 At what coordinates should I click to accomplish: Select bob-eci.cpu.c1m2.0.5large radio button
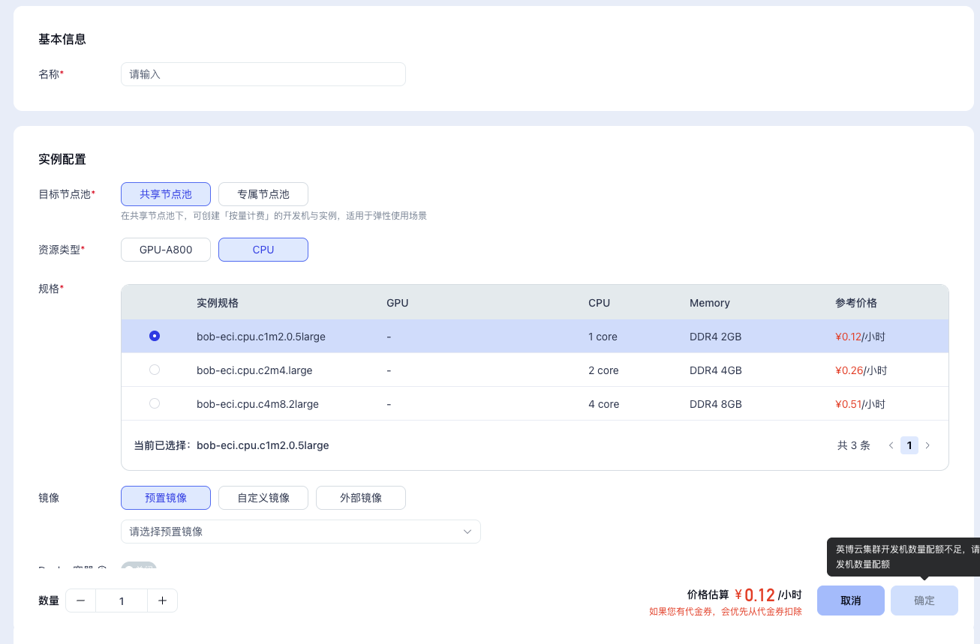tap(155, 337)
